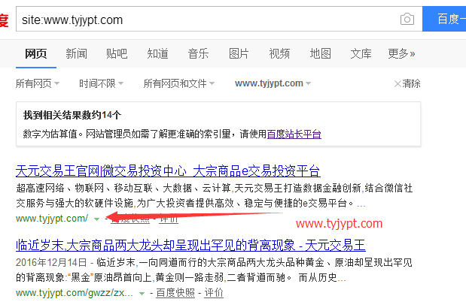466x308 pixels.
Task: Click the www.tyjypt.com/gwzz/zx... result URL
Action: click(x=75, y=293)
